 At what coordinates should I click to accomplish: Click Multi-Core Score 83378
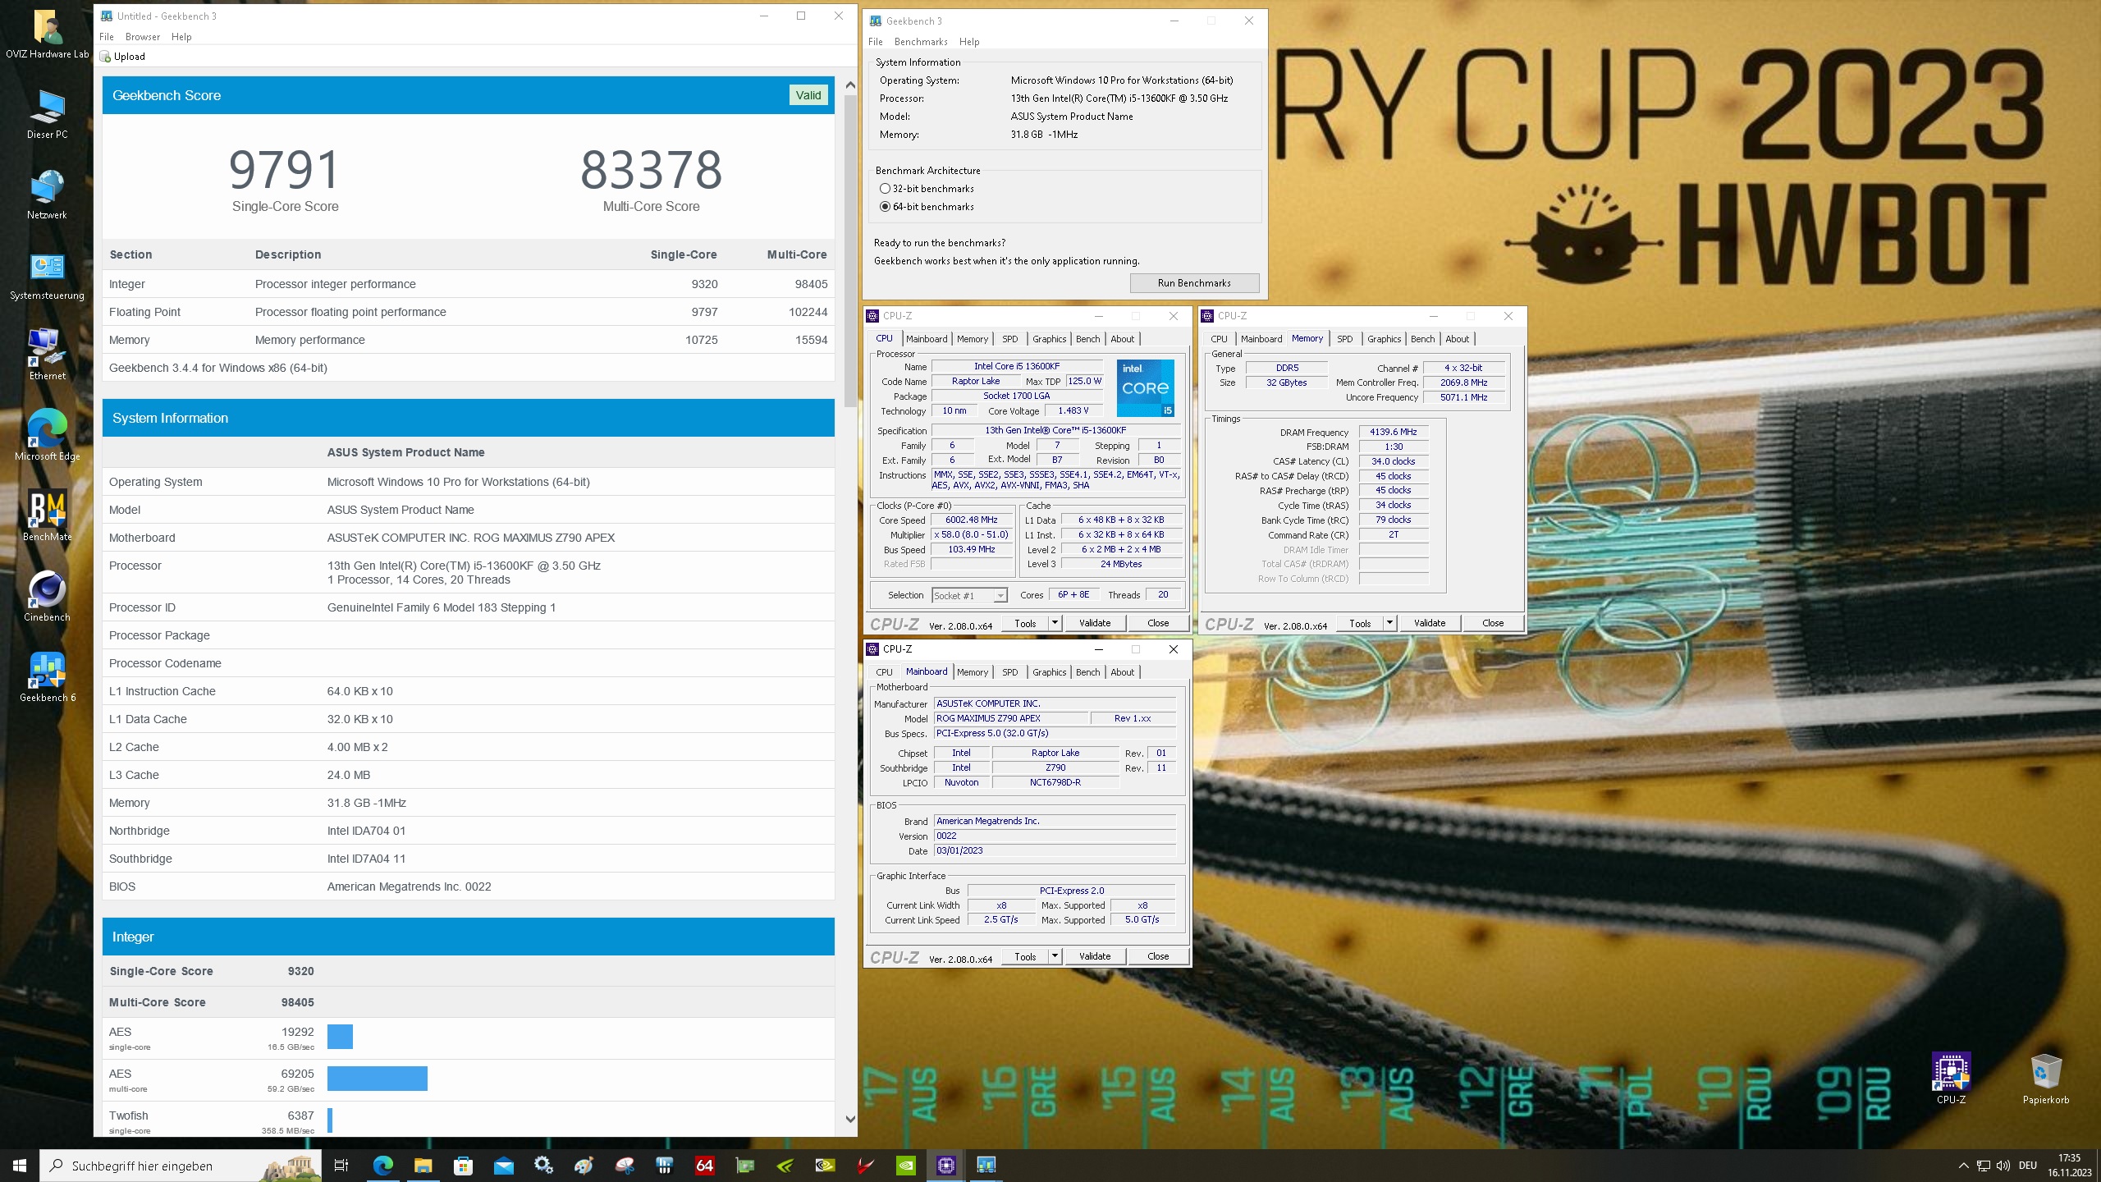point(651,170)
